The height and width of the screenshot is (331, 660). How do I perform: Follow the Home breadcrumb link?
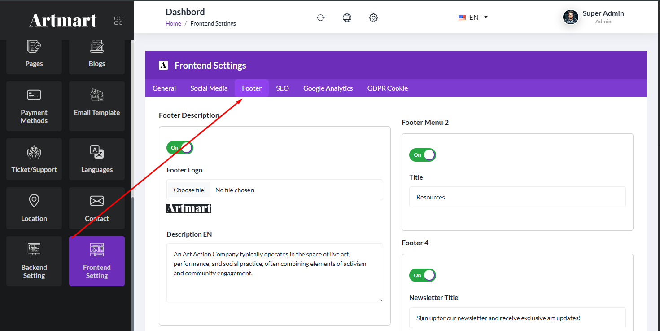tap(173, 23)
